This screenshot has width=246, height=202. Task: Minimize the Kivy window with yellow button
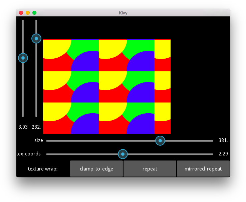pyautogui.click(x=28, y=13)
